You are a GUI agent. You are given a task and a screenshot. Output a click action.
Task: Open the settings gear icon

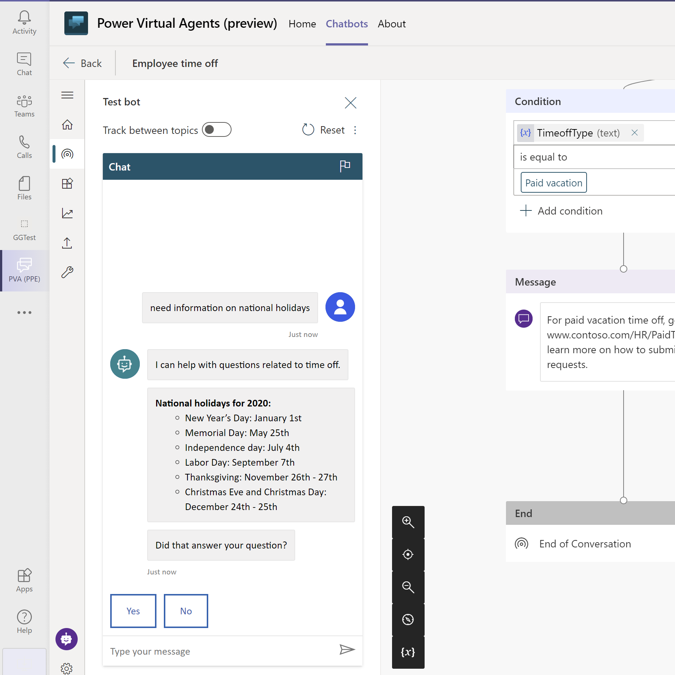[x=67, y=668]
